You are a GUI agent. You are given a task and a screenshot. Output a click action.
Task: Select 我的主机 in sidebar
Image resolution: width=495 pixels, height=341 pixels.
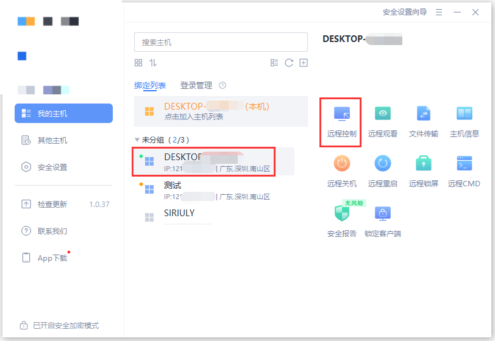coord(64,113)
